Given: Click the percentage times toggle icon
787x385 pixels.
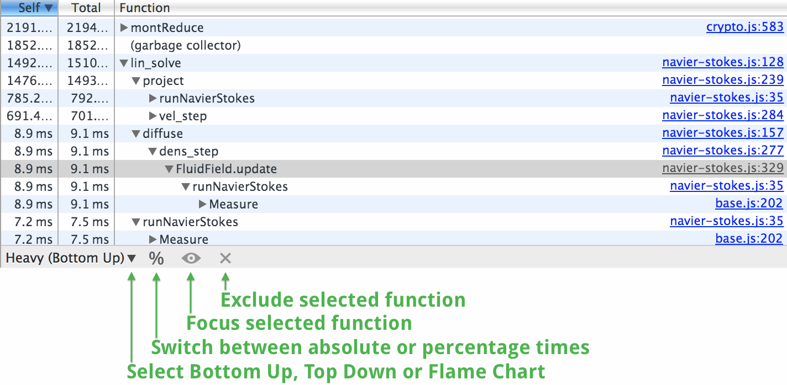Looking at the screenshot, I should 156,258.
